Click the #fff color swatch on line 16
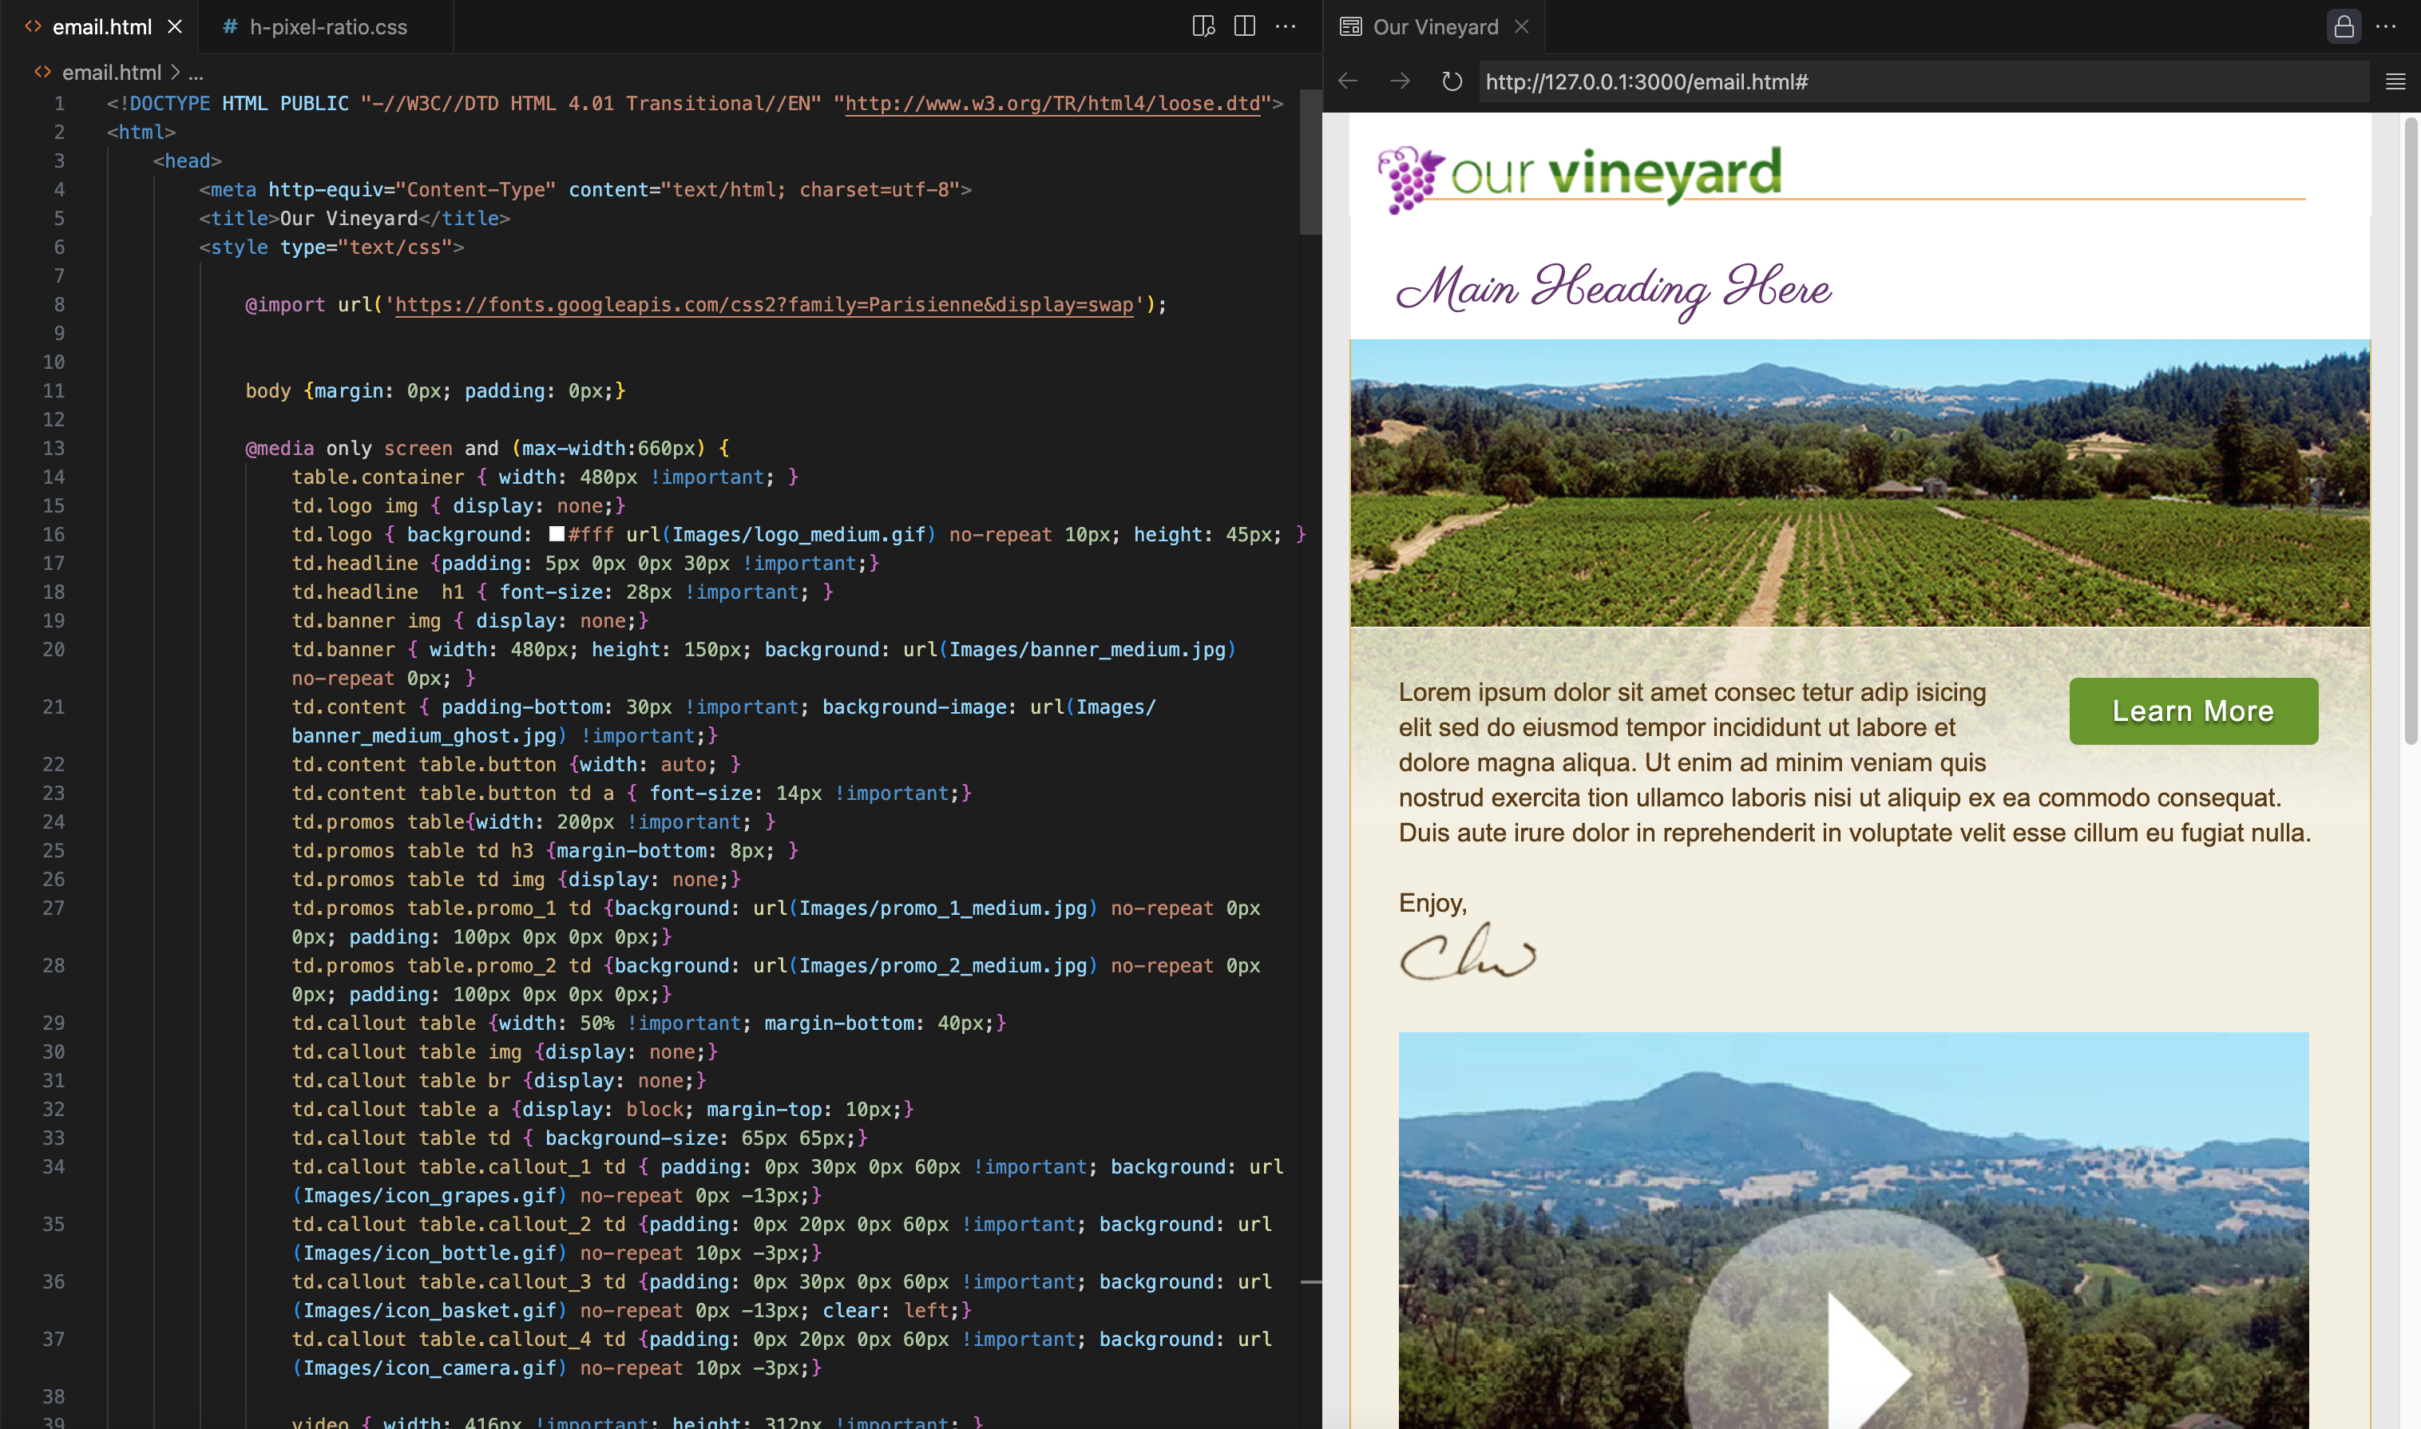Screen dimensions: 2421x1429 (556, 534)
